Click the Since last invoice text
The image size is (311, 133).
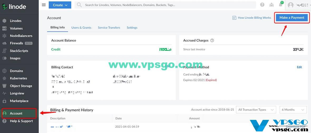(x=194, y=49)
